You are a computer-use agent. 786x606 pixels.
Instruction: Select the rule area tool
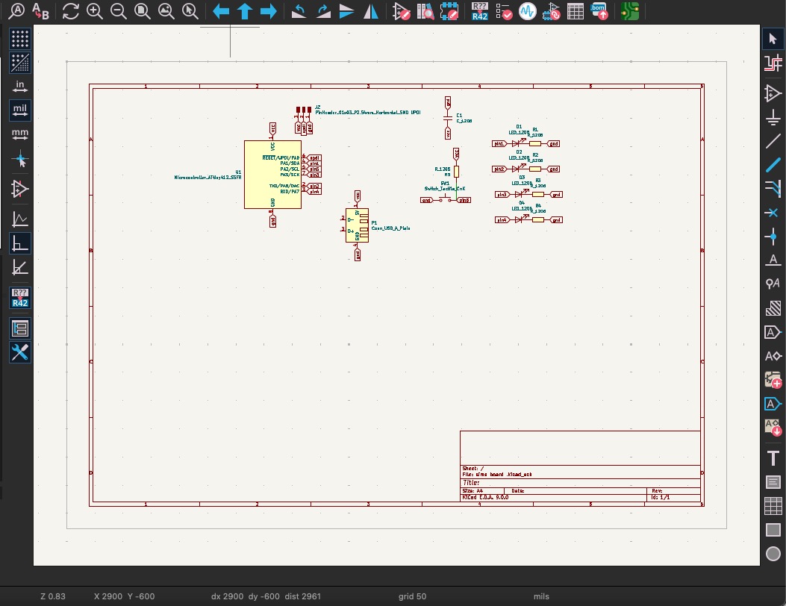[773, 307]
